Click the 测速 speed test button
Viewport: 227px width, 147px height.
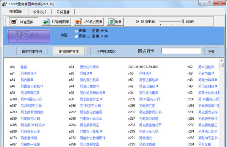click(64, 35)
